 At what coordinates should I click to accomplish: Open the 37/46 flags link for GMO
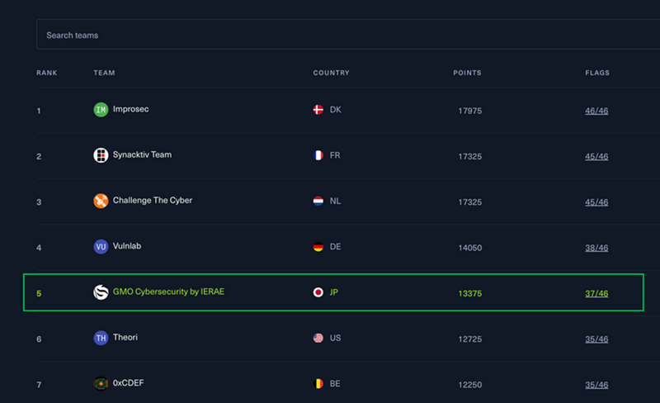coord(596,293)
